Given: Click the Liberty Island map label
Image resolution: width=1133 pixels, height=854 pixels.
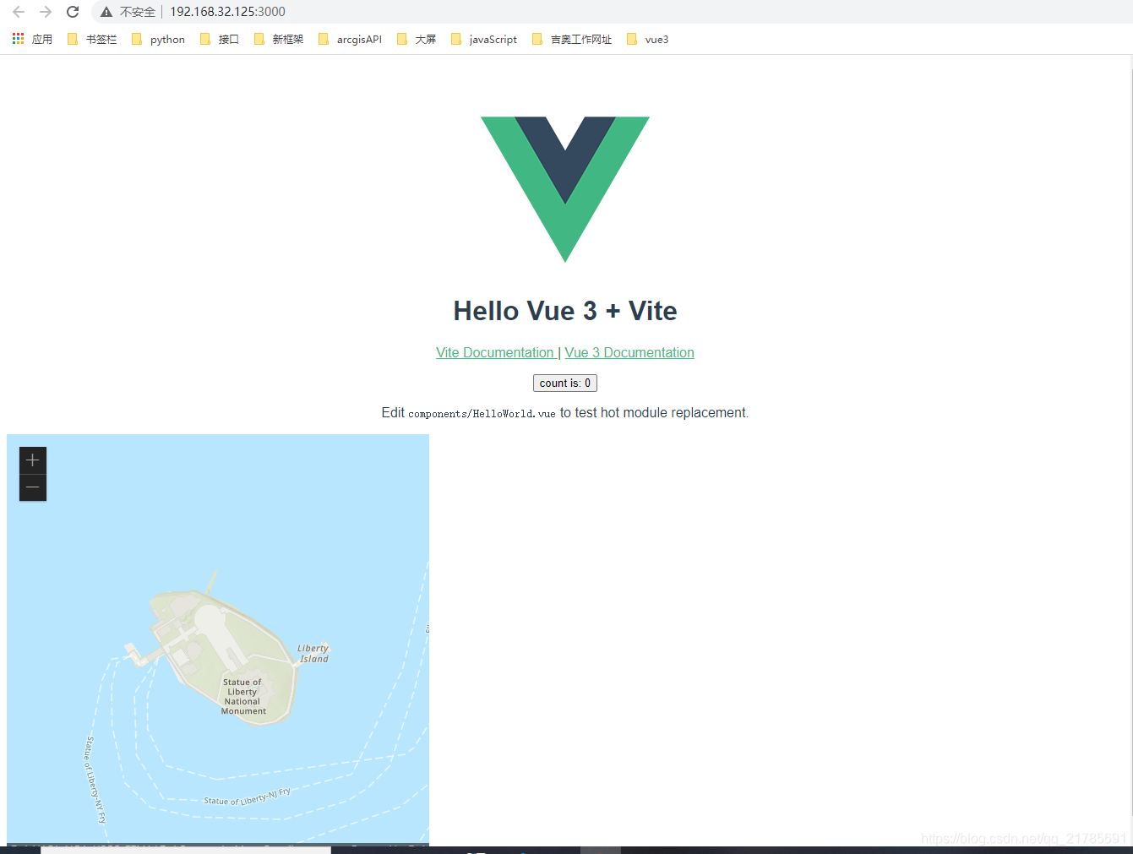Looking at the screenshot, I should tap(313, 654).
